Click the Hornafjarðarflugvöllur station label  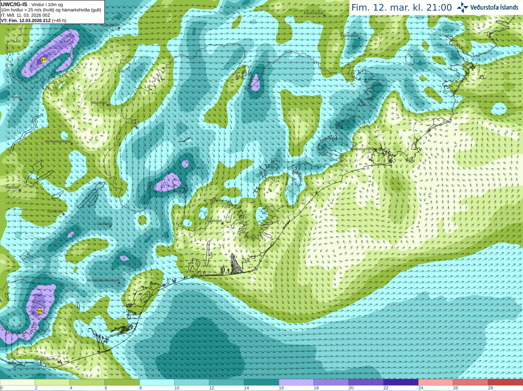click(368, 149)
